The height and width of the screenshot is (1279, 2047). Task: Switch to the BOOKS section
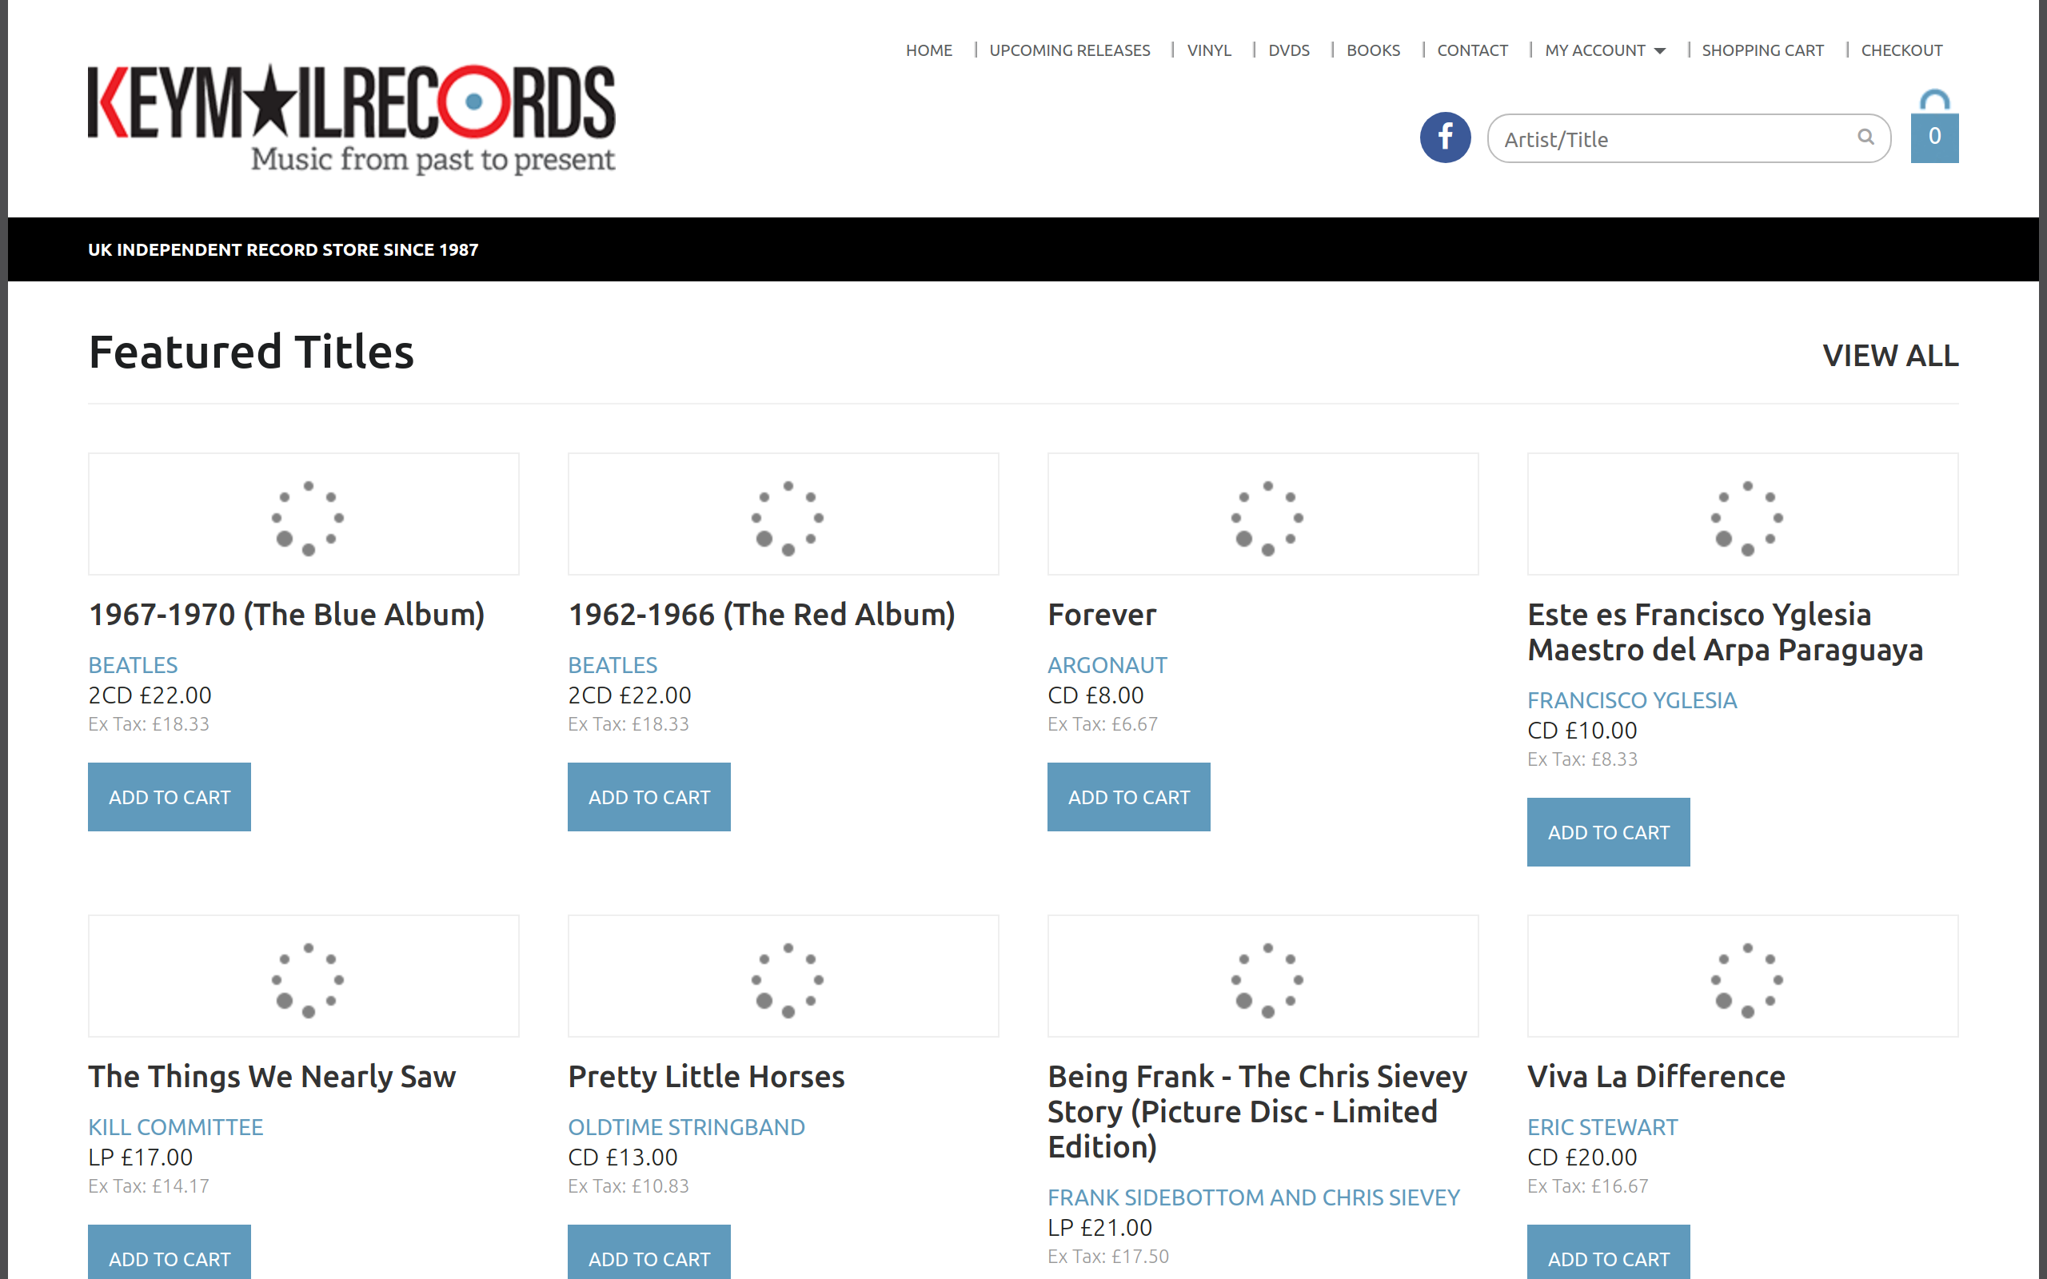[x=1373, y=50]
